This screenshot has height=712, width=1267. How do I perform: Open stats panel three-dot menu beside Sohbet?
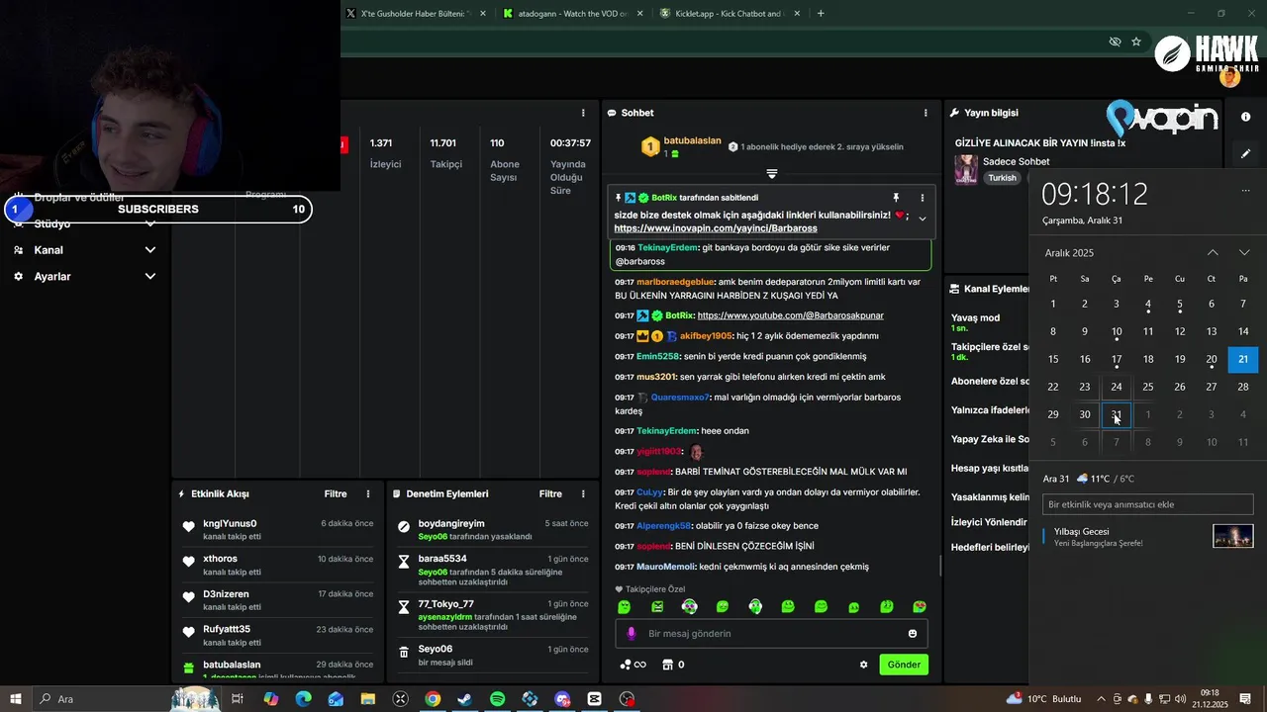(583, 113)
